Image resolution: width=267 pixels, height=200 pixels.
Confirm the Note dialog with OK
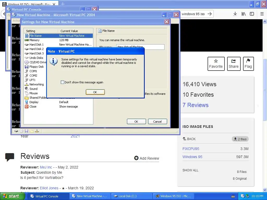(95, 92)
